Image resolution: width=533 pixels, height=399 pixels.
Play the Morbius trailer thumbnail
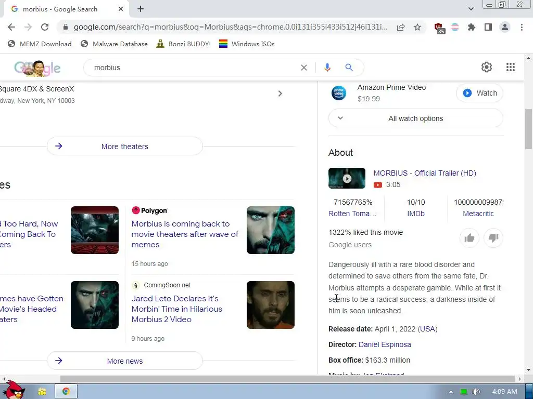click(x=347, y=178)
